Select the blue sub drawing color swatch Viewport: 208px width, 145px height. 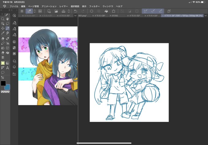(7, 87)
